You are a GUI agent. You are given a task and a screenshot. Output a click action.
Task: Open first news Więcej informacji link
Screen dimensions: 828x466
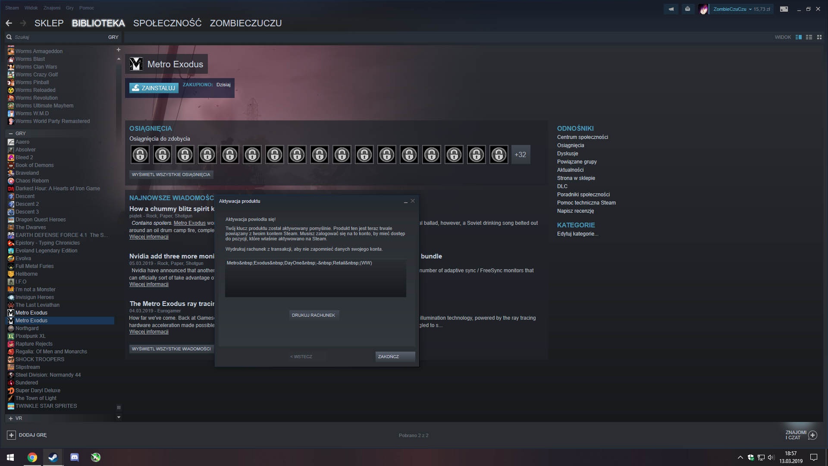(x=149, y=237)
